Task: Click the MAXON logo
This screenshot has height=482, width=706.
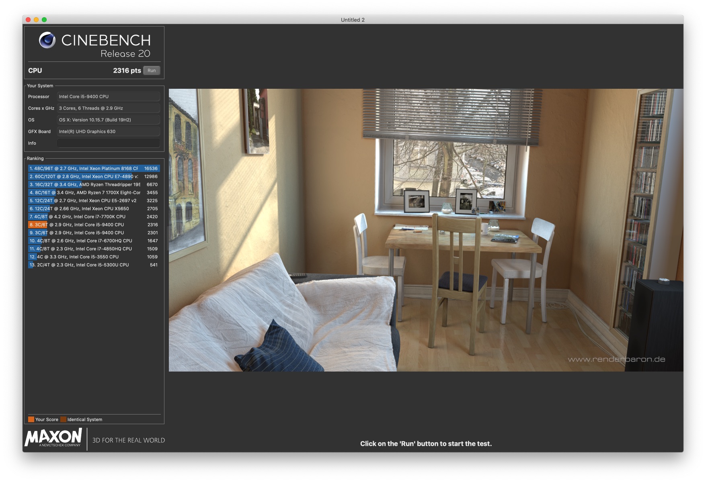Action: (x=53, y=437)
